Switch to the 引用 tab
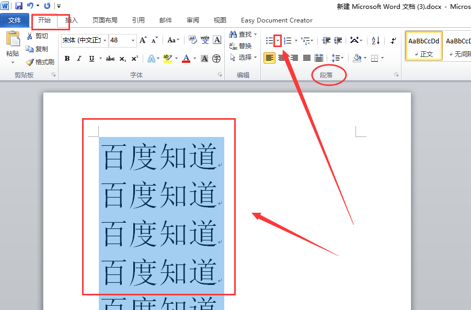 tap(138, 20)
